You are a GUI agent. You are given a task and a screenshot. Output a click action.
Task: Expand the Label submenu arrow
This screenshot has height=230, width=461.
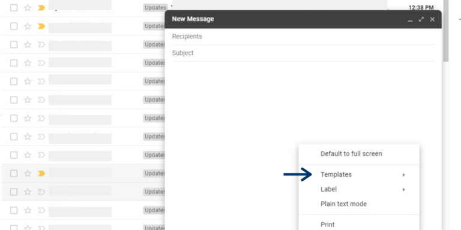click(403, 189)
